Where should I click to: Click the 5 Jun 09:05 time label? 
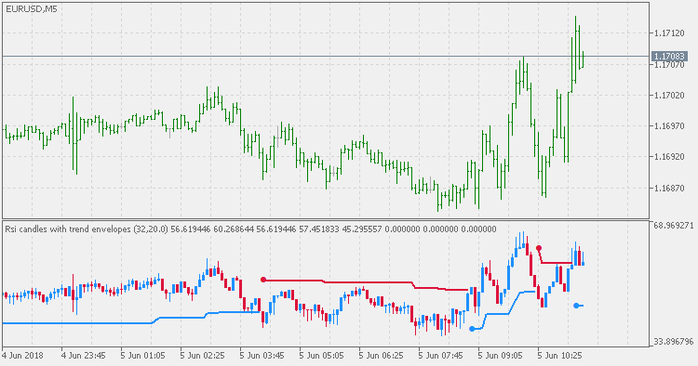pyautogui.click(x=500, y=356)
